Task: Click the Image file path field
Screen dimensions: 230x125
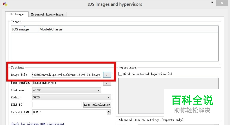Action: pos(66,75)
